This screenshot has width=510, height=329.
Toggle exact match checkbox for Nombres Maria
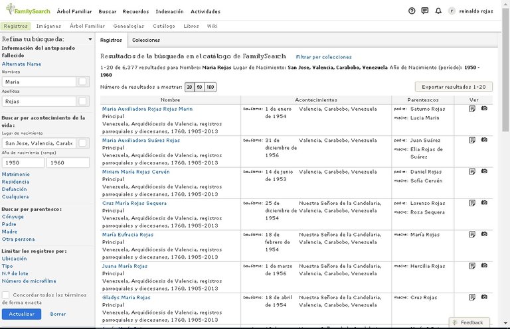point(82,82)
